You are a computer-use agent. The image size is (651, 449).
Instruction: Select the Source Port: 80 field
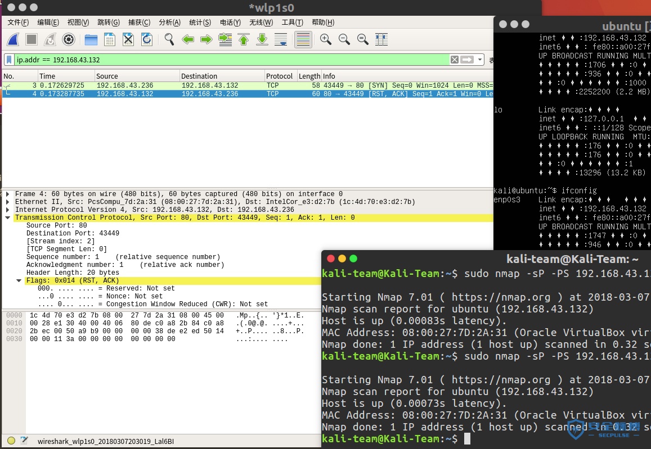tap(56, 225)
